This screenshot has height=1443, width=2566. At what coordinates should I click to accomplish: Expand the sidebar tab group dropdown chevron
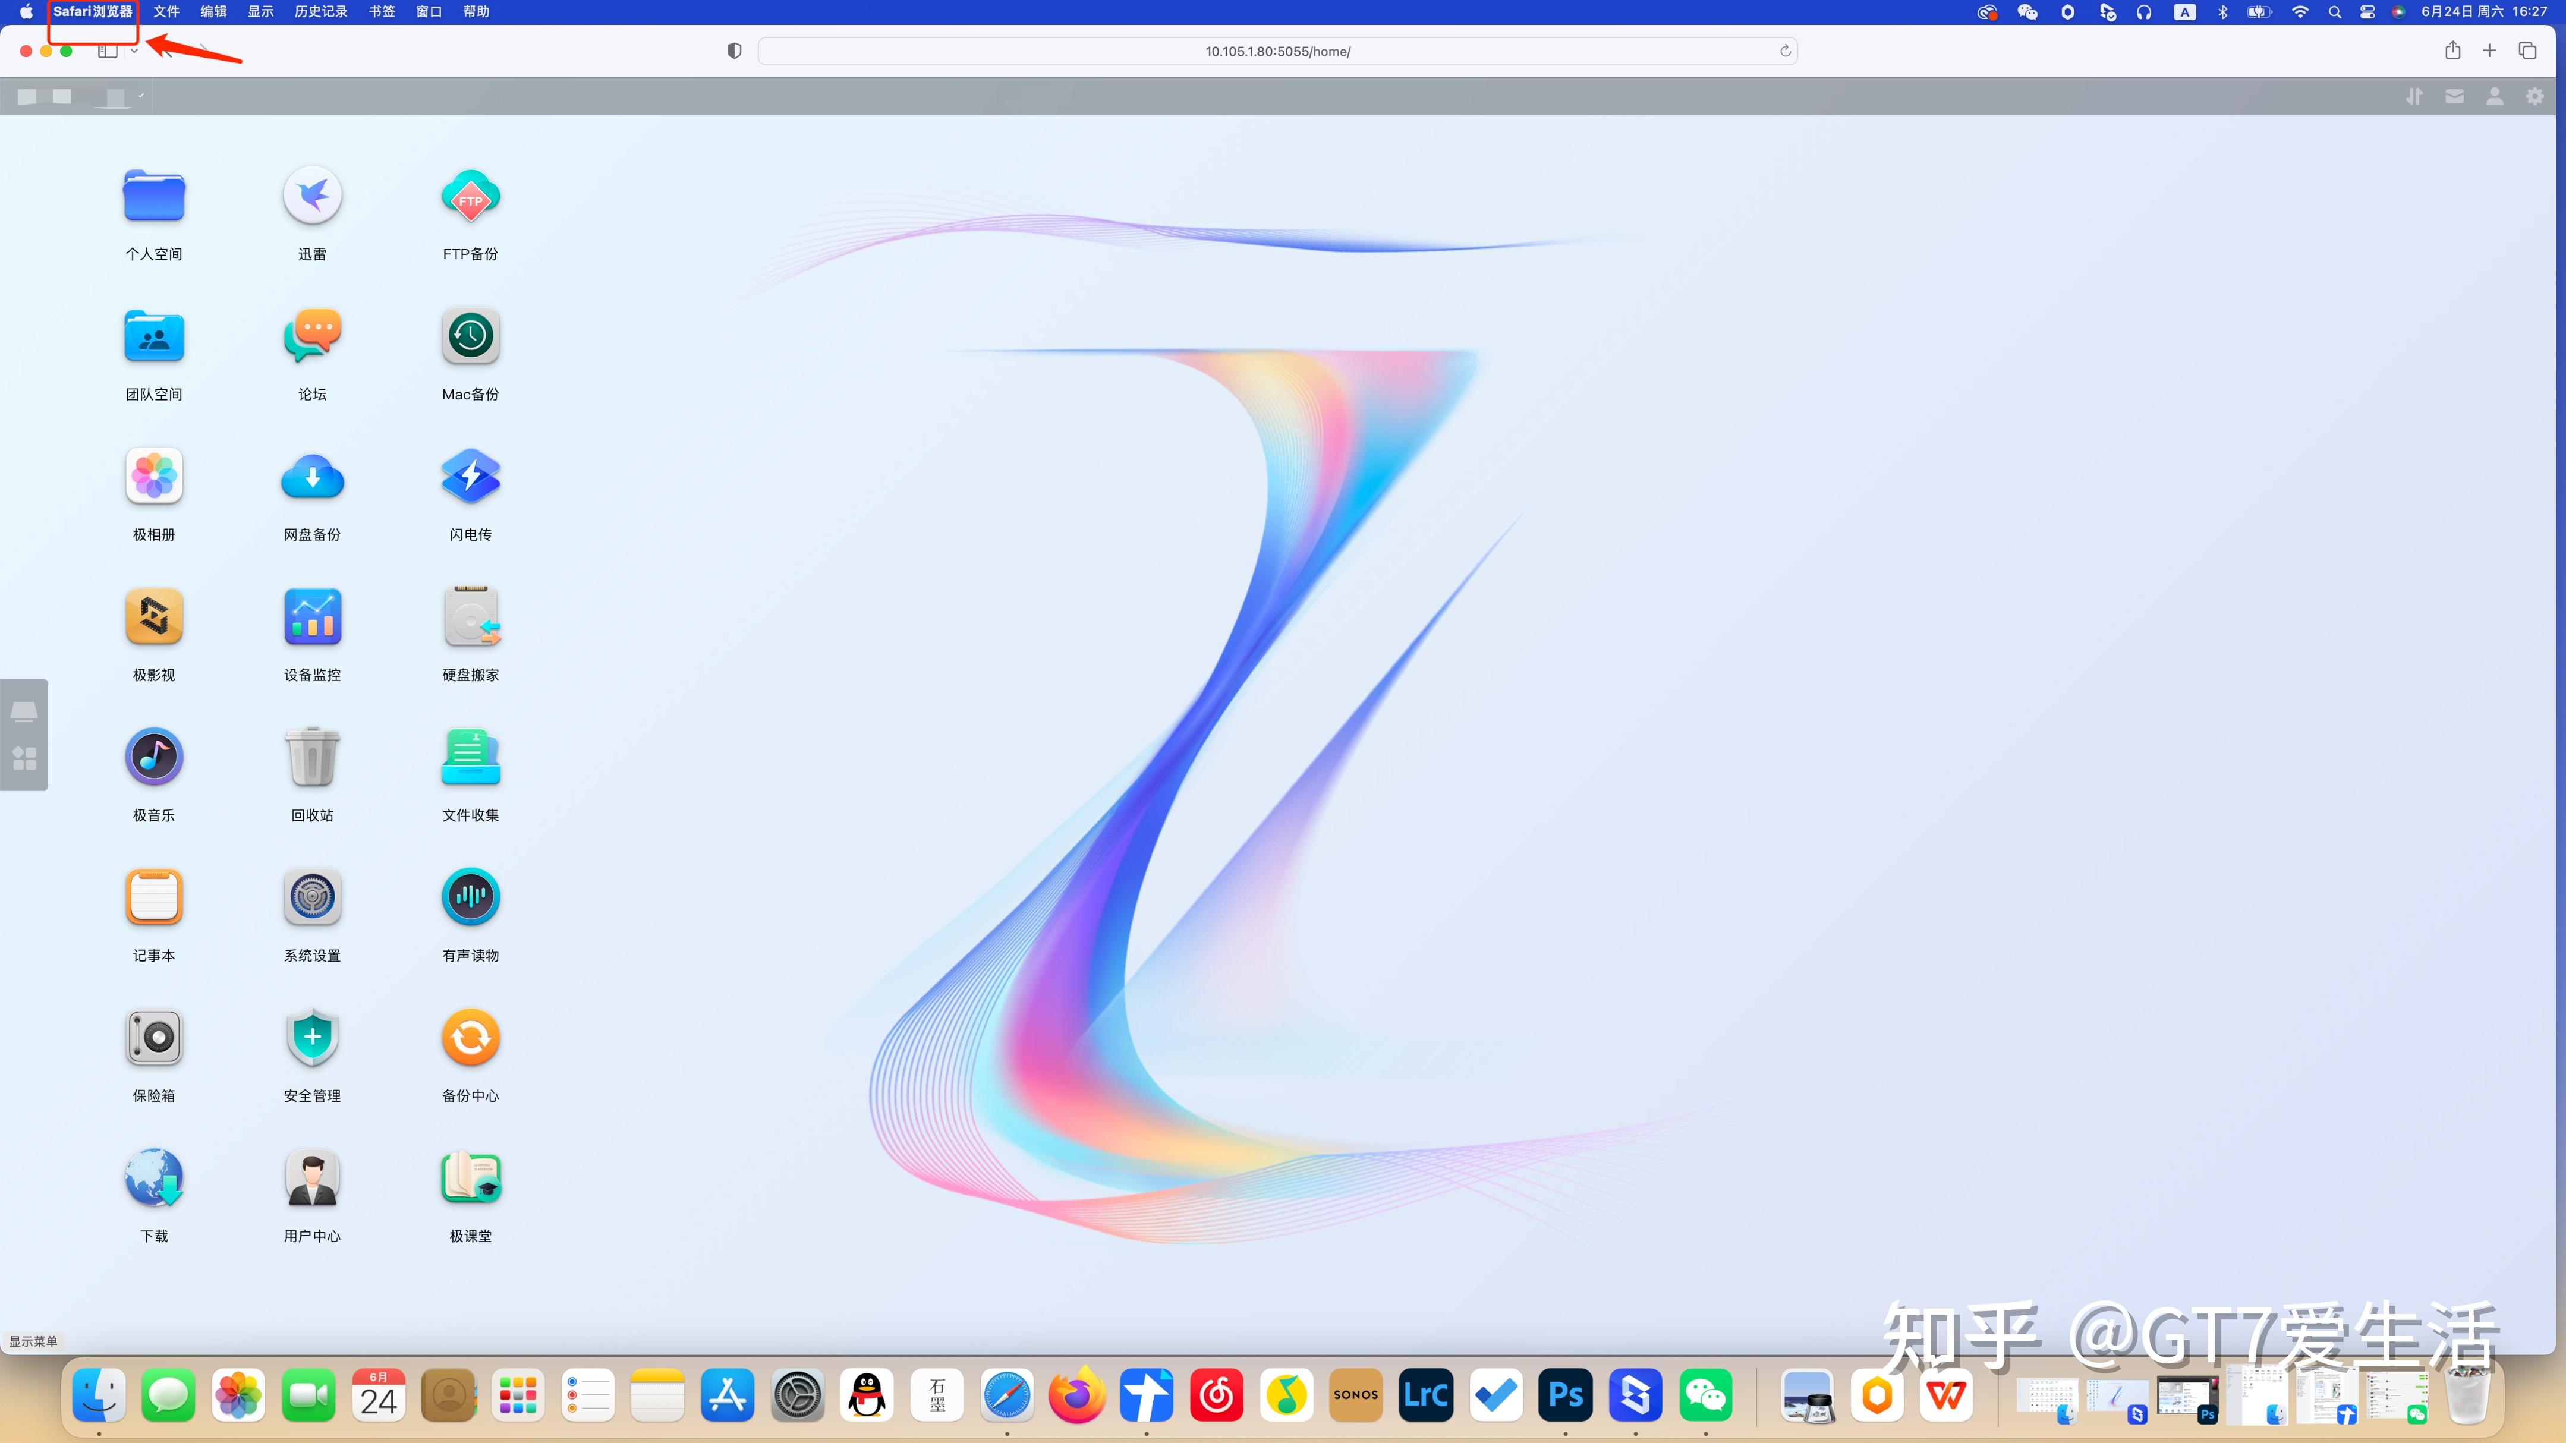pos(134,52)
